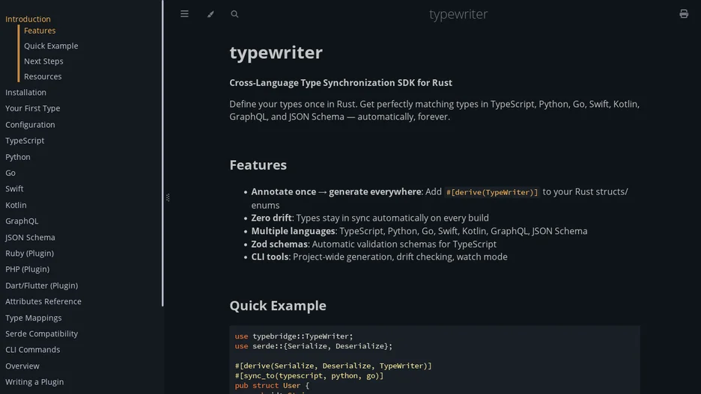
Task: Click the Zero drift bullet text
Action: click(x=370, y=218)
